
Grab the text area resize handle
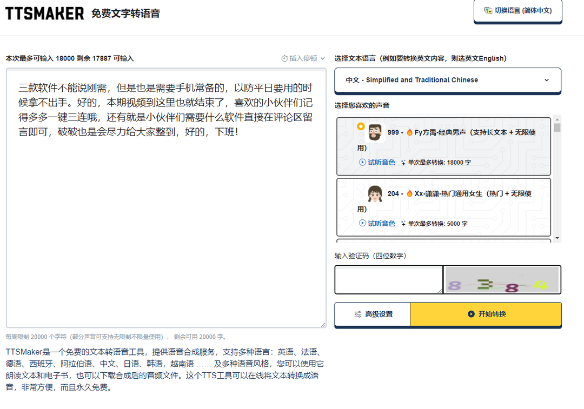click(x=323, y=325)
